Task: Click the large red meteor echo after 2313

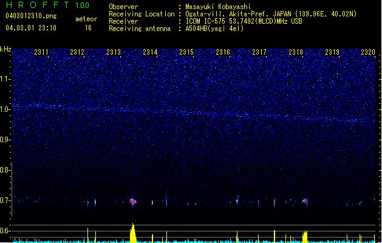Action: (x=133, y=202)
